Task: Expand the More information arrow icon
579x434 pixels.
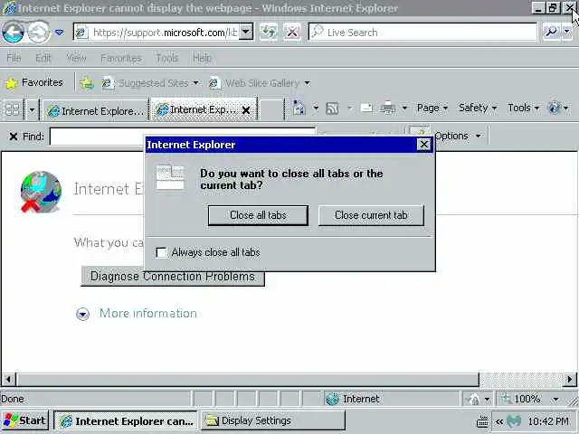Action: click(82, 314)
